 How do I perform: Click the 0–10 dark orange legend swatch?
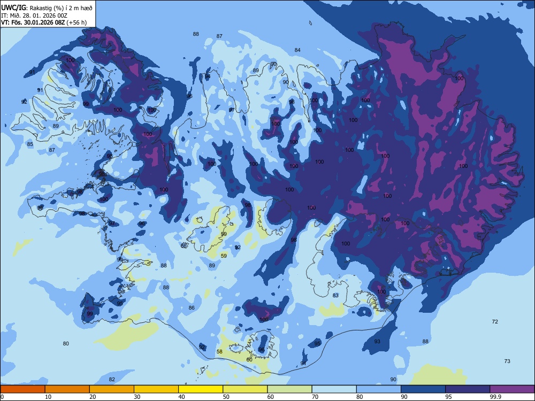point(22,389)
